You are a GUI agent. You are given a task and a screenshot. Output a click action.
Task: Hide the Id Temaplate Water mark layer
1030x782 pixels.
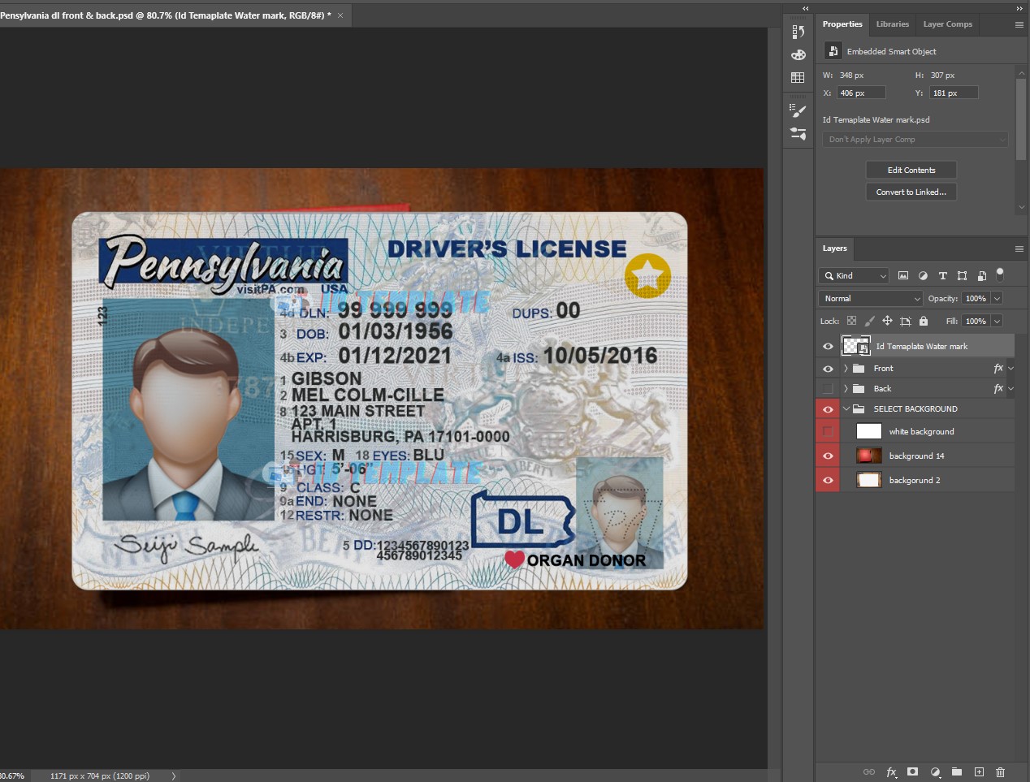828,347
